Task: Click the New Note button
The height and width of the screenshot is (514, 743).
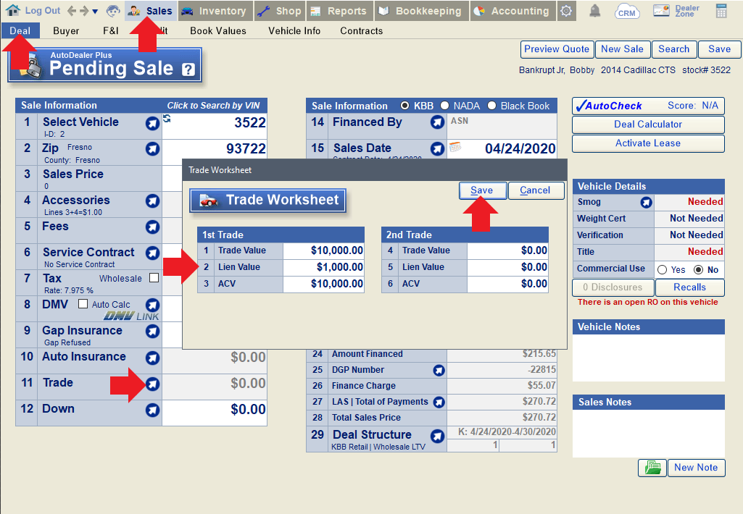Action: pyautogui.click(x=696, y=468)
